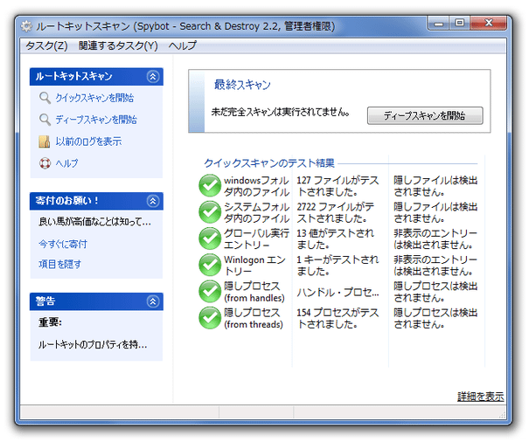The width and height of the screenshot is (529, 442).
Task: Click グローバル実行エントリー row label
Action: [256, 238]
